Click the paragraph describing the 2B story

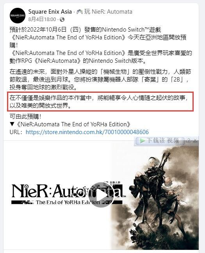coord(100,80)
